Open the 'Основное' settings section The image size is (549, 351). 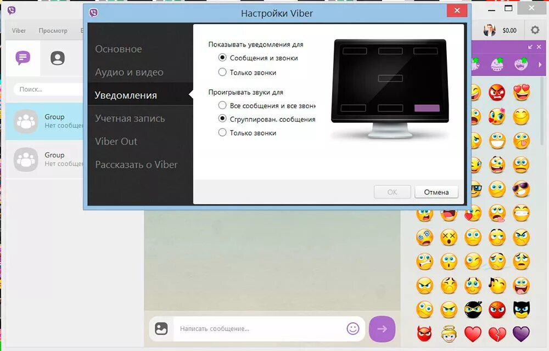(x=119, y=49)
